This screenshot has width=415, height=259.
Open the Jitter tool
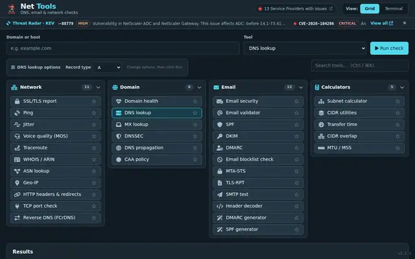click(56, 124)
